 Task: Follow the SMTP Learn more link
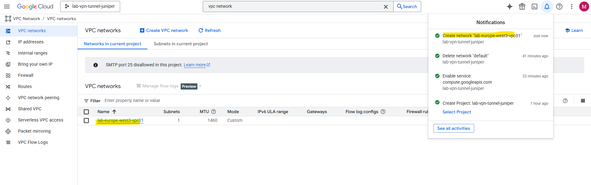(x=197, y=65)
